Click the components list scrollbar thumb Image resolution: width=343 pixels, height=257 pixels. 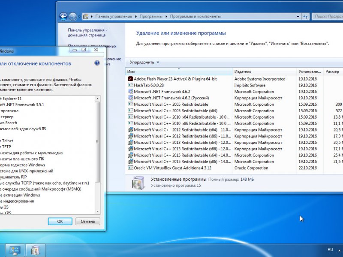[98, 142]
